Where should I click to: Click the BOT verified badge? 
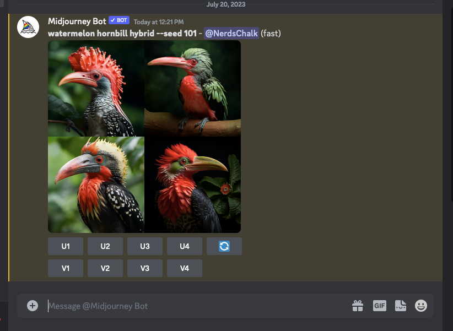pyautogui.click(x=119, y=20)
